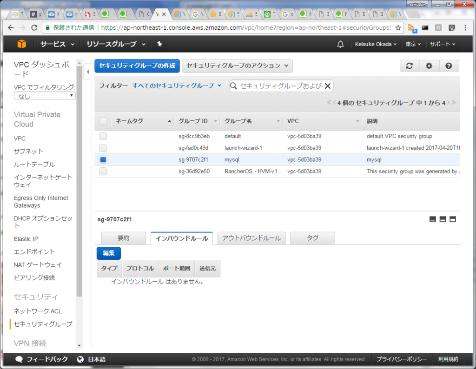Click the globe language icon
The height and width of the screenshot is (369, 476).
click(x=80, y=359)
